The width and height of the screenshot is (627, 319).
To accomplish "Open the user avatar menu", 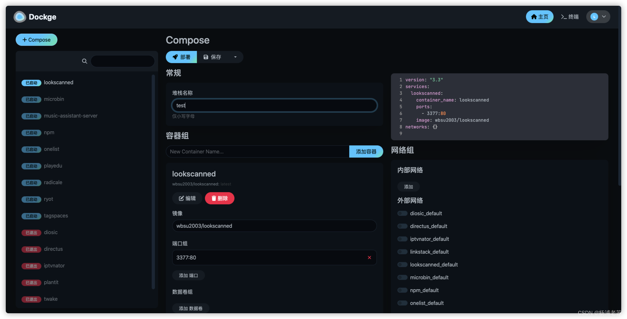I will tap(598, 17).
